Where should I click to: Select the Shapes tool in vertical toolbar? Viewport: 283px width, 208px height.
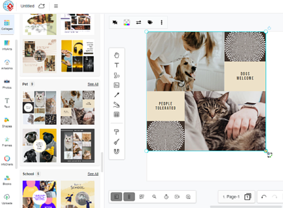coord(117,75)
